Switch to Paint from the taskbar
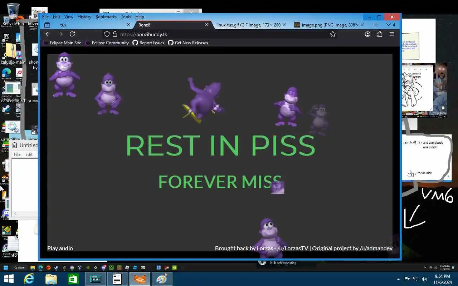The height and width of the screenshot is (286, 458). tap(162, 279)
